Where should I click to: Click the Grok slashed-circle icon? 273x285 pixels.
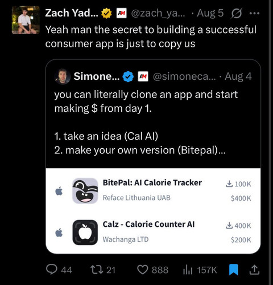pyautogui.click(x=237, y=14)
